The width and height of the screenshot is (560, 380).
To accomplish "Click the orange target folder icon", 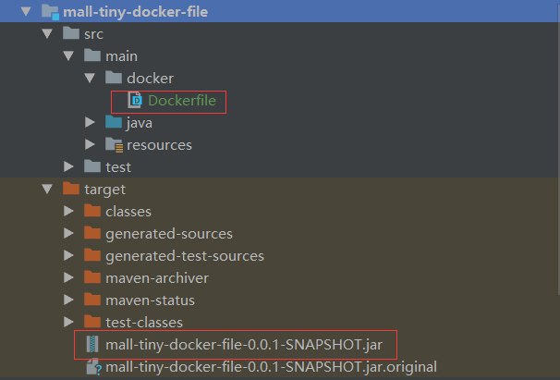I will coord(70,190).
